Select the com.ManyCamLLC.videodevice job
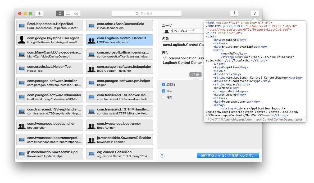The image size is (314, 183). tap(50, 54)
